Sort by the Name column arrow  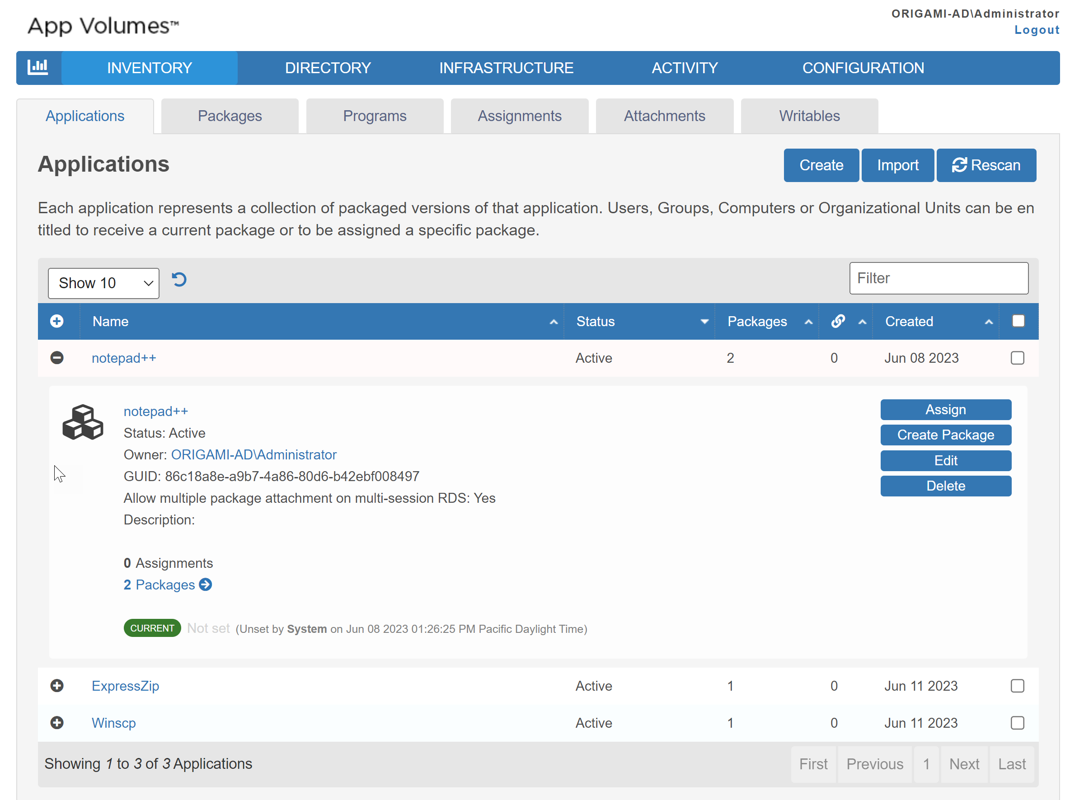coord(554,322)
